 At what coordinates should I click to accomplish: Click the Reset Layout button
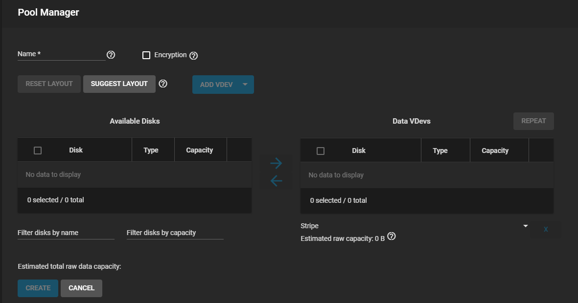49,84
